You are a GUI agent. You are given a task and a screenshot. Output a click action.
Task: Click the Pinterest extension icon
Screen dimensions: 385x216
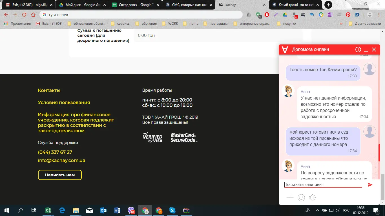[x=348, y=14]
